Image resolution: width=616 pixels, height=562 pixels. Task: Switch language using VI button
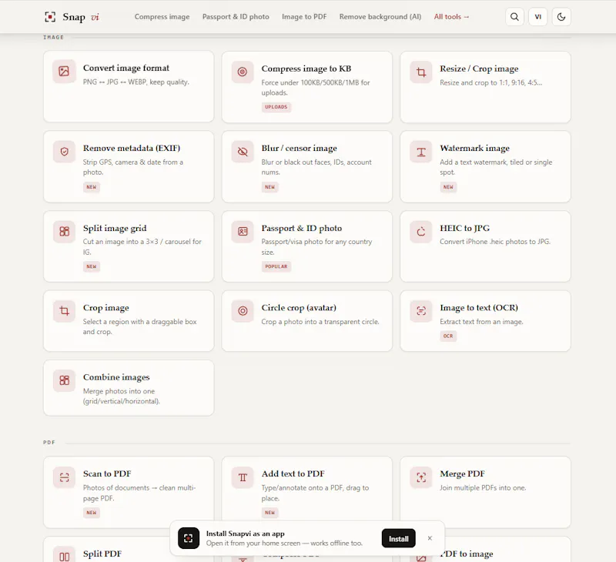pyautogui.click(x=537, y=17)
